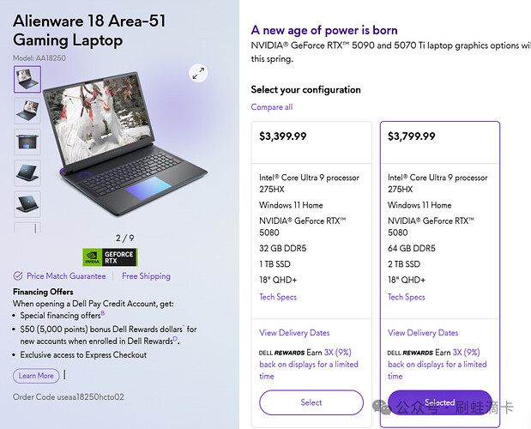The width and height of the screenshot is (531, 429).
Task: Click the Selected button for $3,799.99 configuration
Action: [439, 402]
